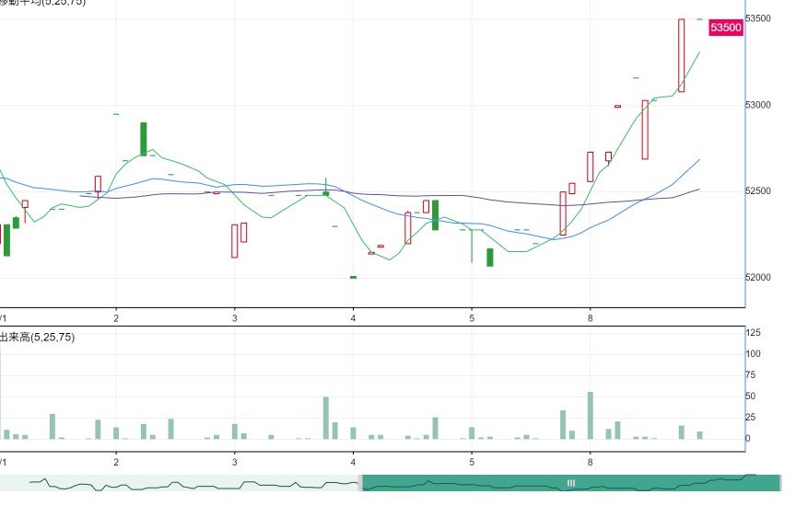Screen dimensions: 796x506
Task: Click the tallest volume bar at date 8
Action: pyautogui.click(x=591, y=415)
